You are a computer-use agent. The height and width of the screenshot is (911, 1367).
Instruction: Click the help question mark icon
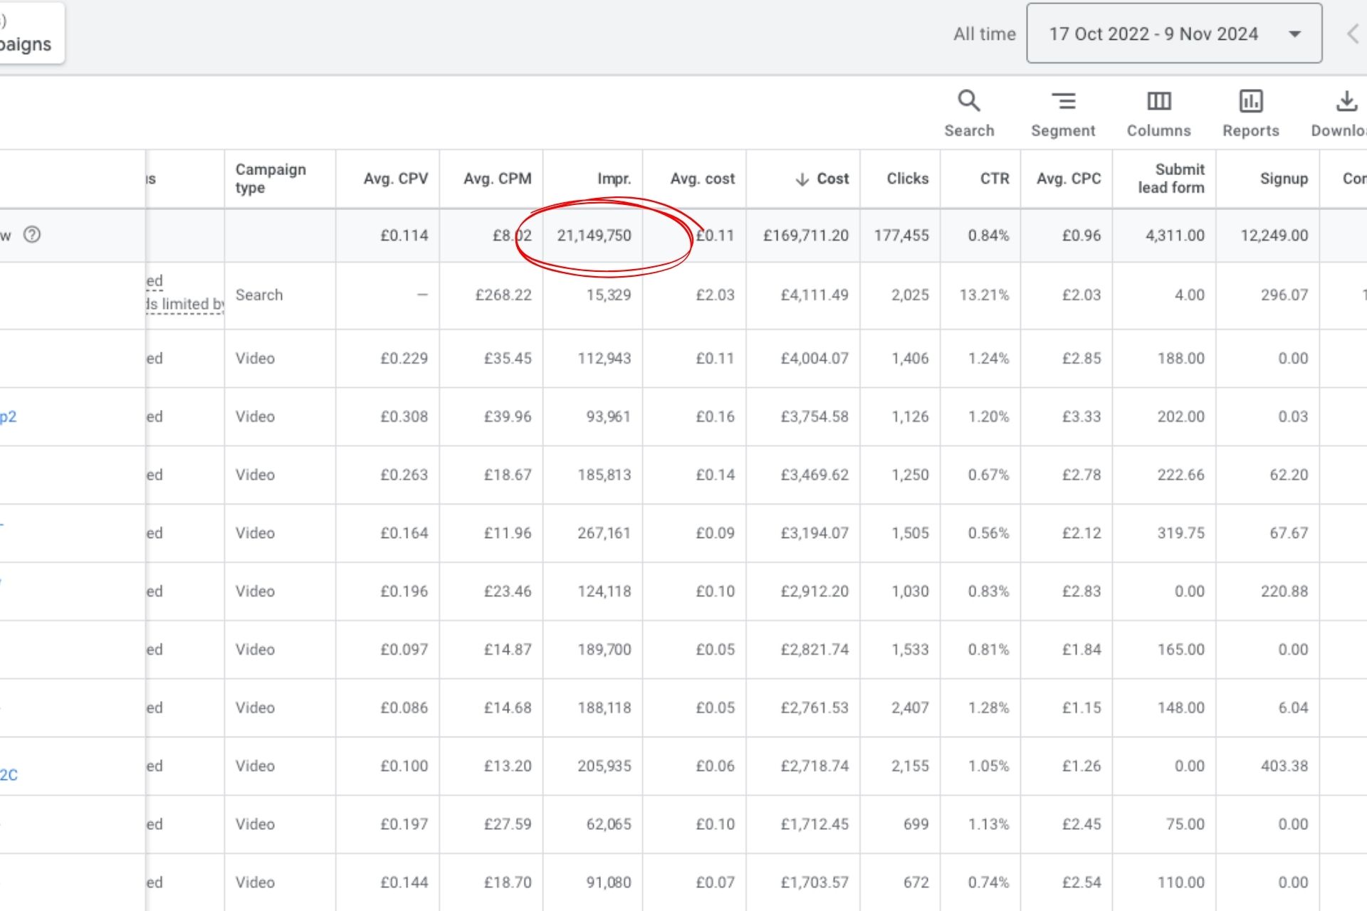pos(32,234)
